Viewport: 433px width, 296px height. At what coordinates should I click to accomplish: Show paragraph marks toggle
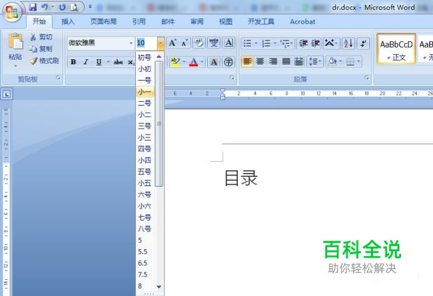pos(363,43)
